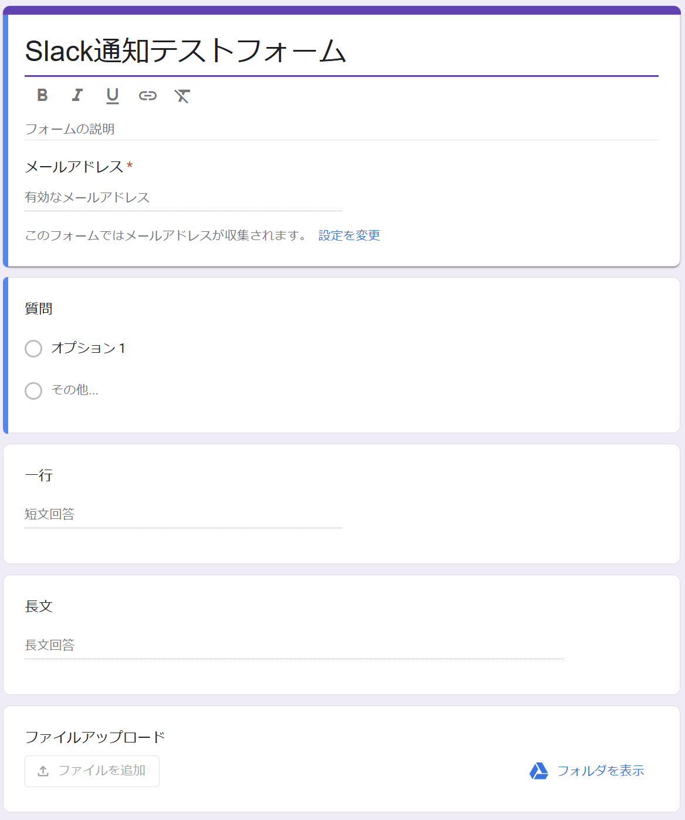Open the フォルダを表示 link
685x820 pixels.
coord(601,771)
